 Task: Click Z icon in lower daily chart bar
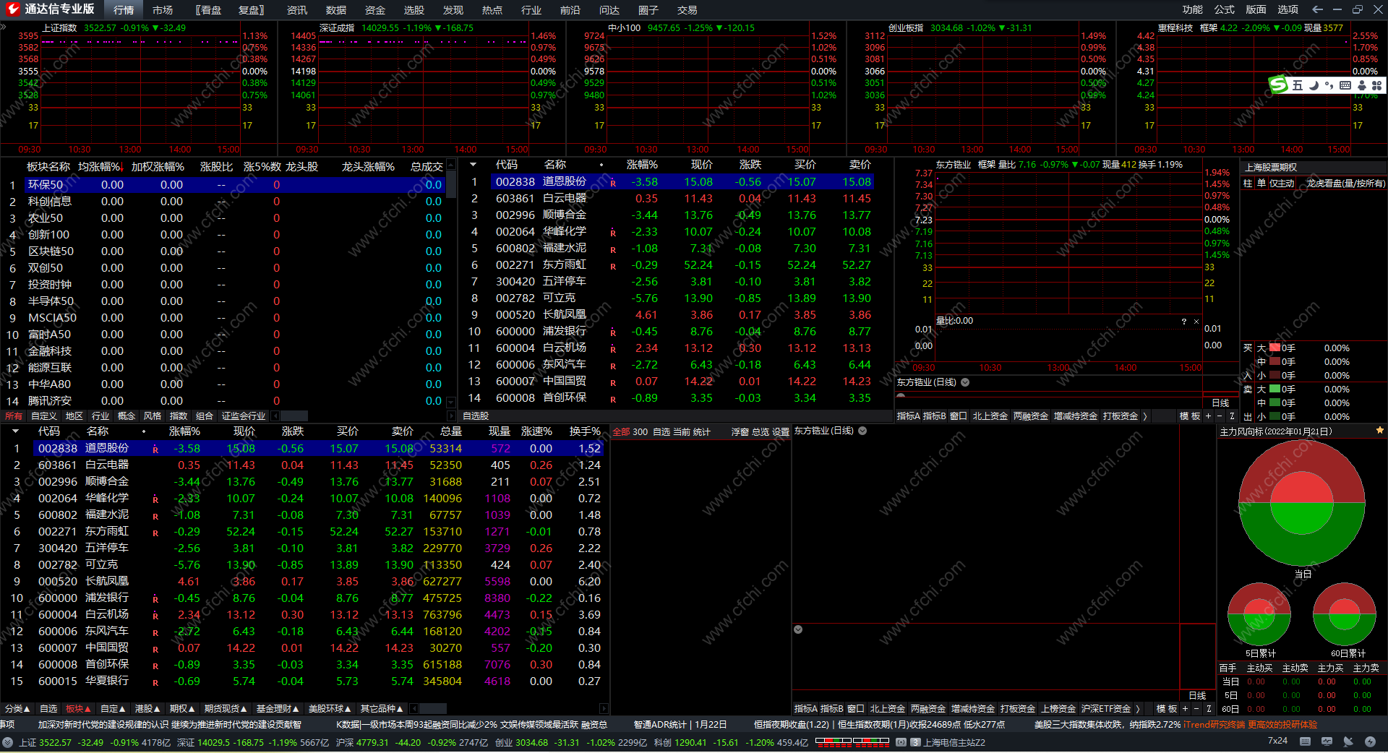click(x=1209, y=709)
